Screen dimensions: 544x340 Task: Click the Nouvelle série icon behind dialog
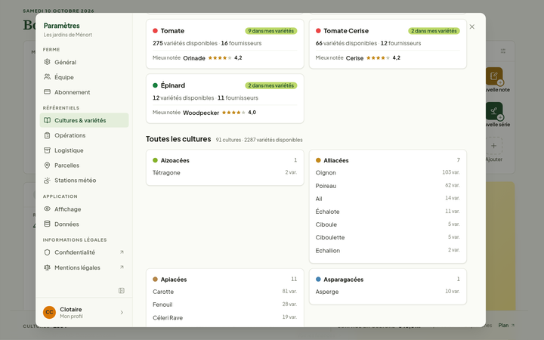pyautogui.click(x=494, y=110)
